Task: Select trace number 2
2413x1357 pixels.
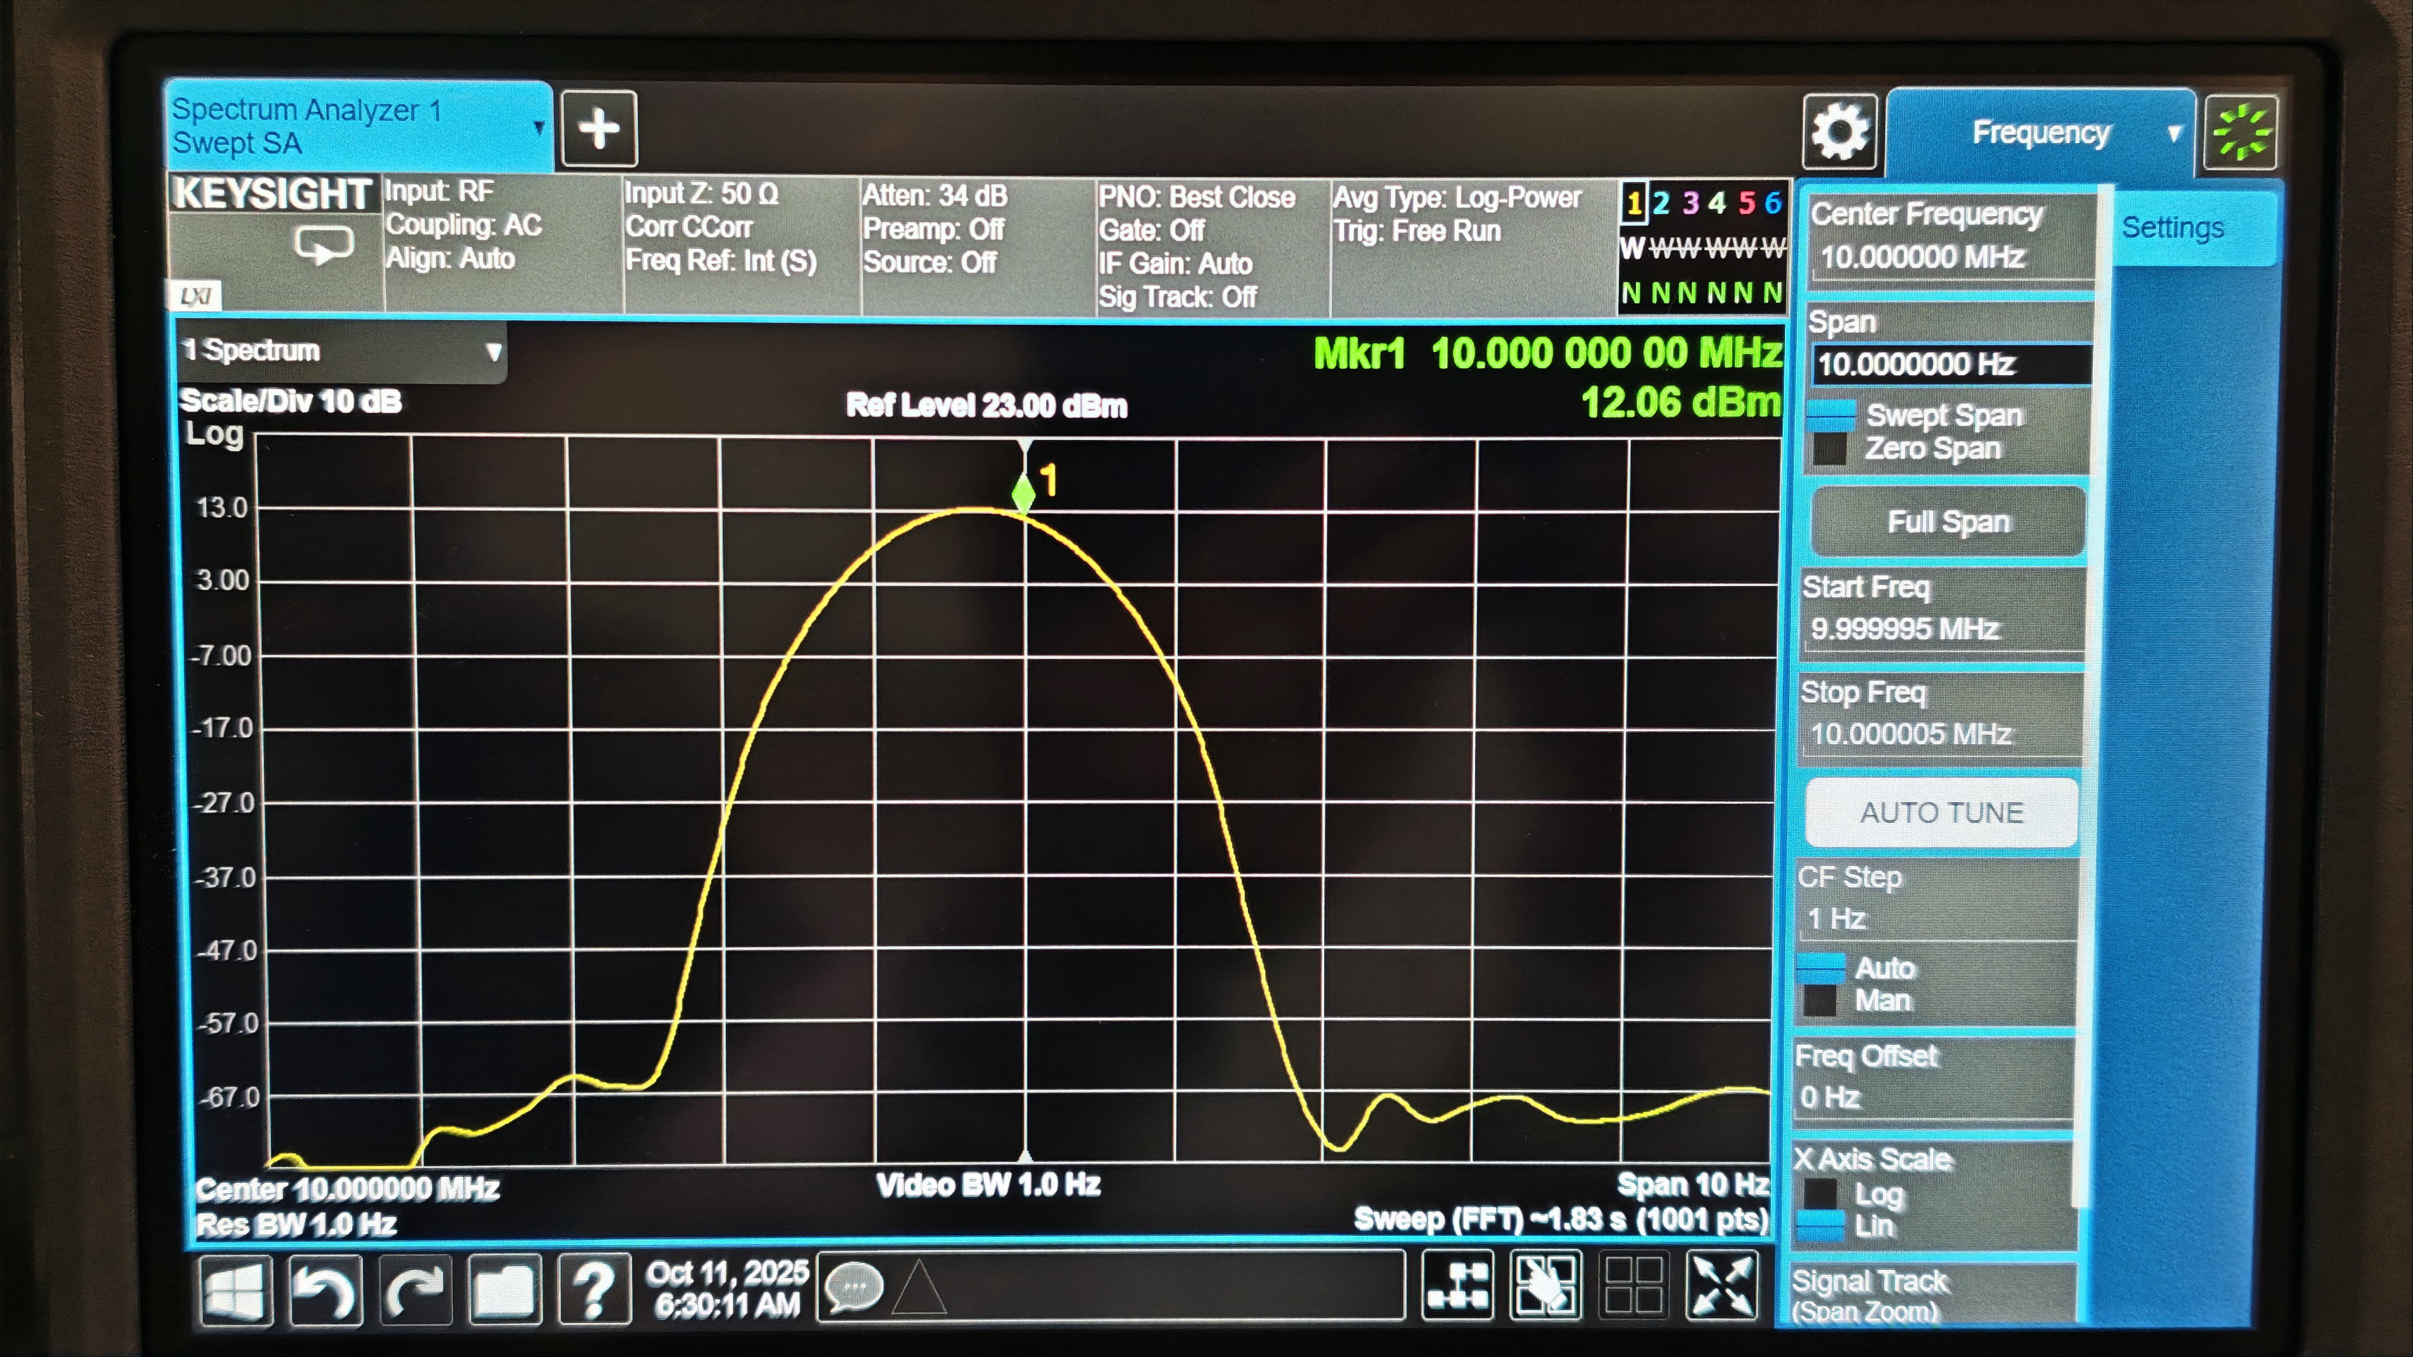Action: click(1661, 203)
